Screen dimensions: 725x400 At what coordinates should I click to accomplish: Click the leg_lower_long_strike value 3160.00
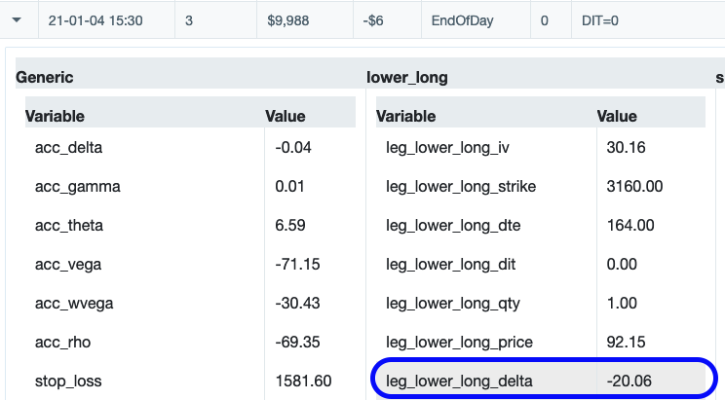(635, 186)
